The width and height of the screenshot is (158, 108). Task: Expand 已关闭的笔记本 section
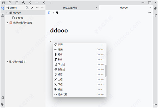[7, 62]
